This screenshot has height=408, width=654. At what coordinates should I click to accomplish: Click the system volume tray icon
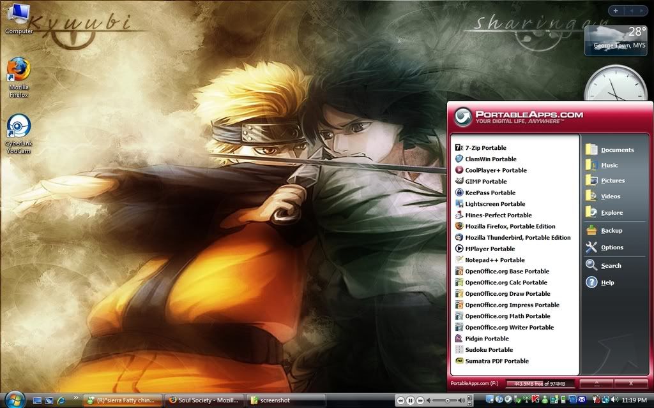click(x=614, y=400)
